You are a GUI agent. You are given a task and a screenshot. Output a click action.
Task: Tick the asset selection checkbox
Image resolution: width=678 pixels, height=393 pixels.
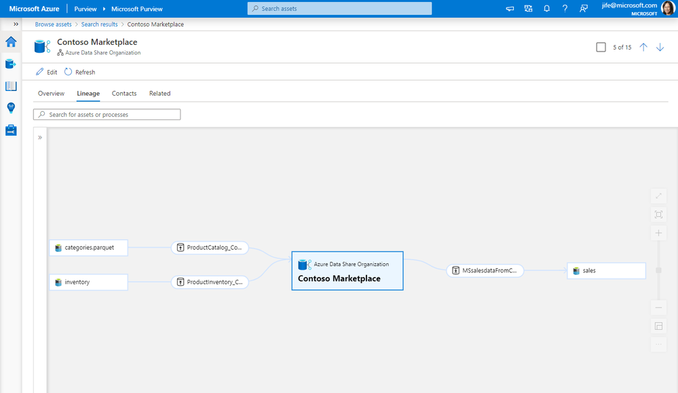(601, 47)
